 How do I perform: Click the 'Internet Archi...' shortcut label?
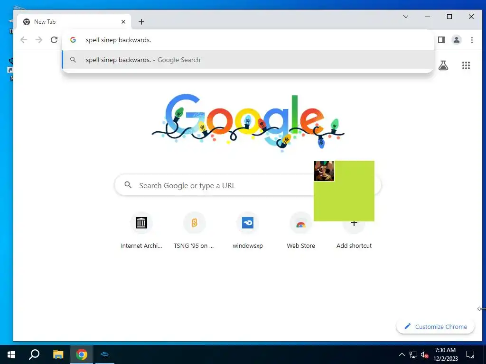click(x=141, y=246)
